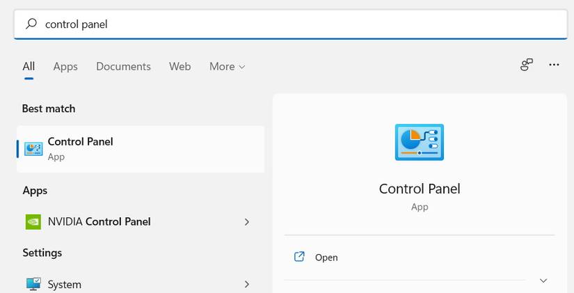
Task: Open the search feedback/account icon
Action: click(x=527, y=65)
